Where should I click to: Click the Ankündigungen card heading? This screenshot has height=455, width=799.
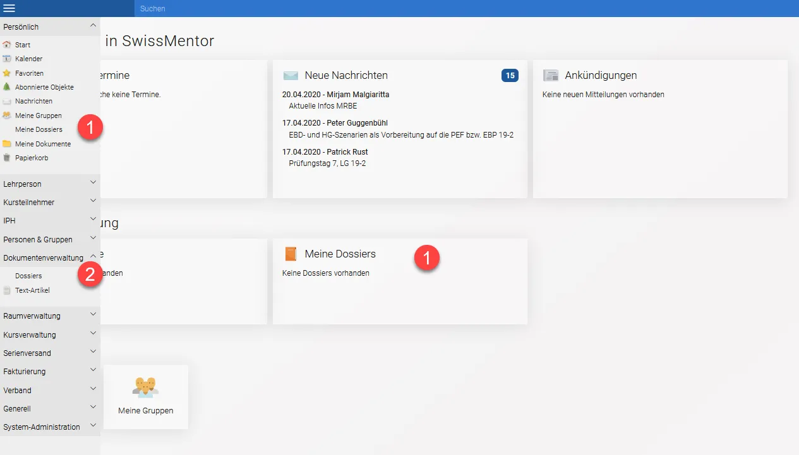(x=601, y=76)
